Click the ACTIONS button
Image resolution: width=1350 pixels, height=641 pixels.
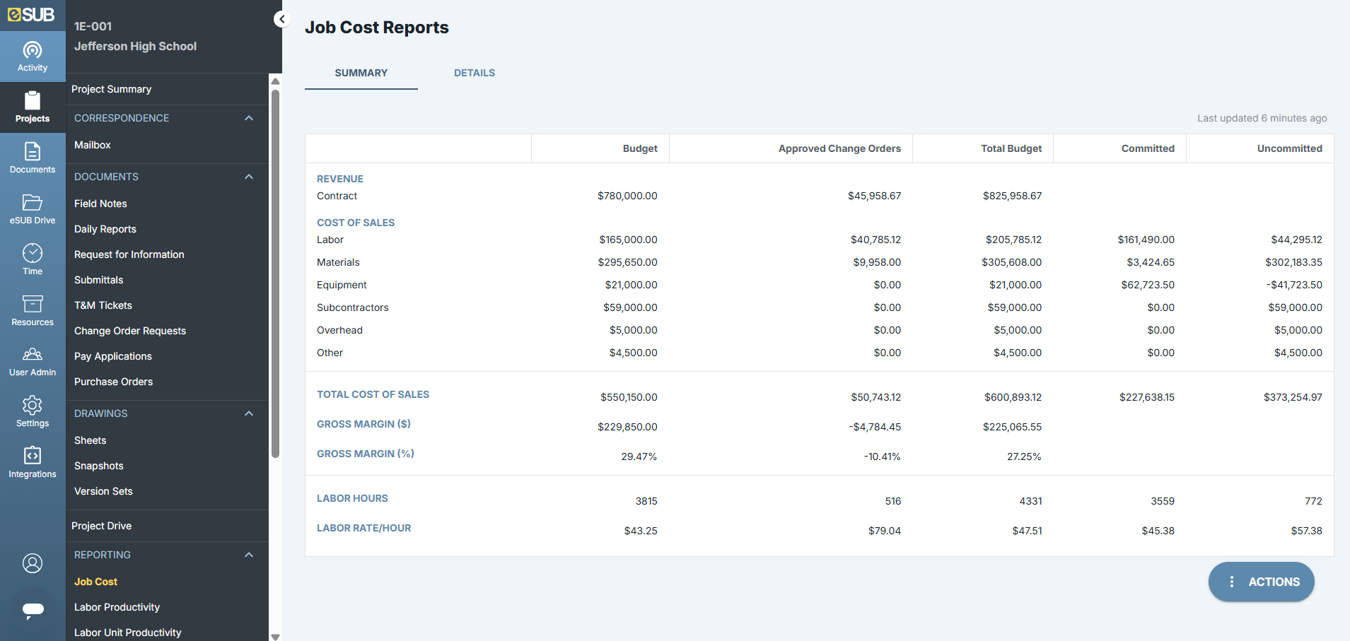pos(1261,582)
